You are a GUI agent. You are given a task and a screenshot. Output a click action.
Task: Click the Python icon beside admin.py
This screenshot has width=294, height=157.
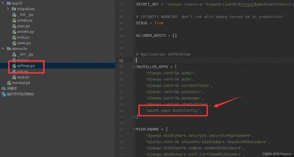[x=14, y=20]
